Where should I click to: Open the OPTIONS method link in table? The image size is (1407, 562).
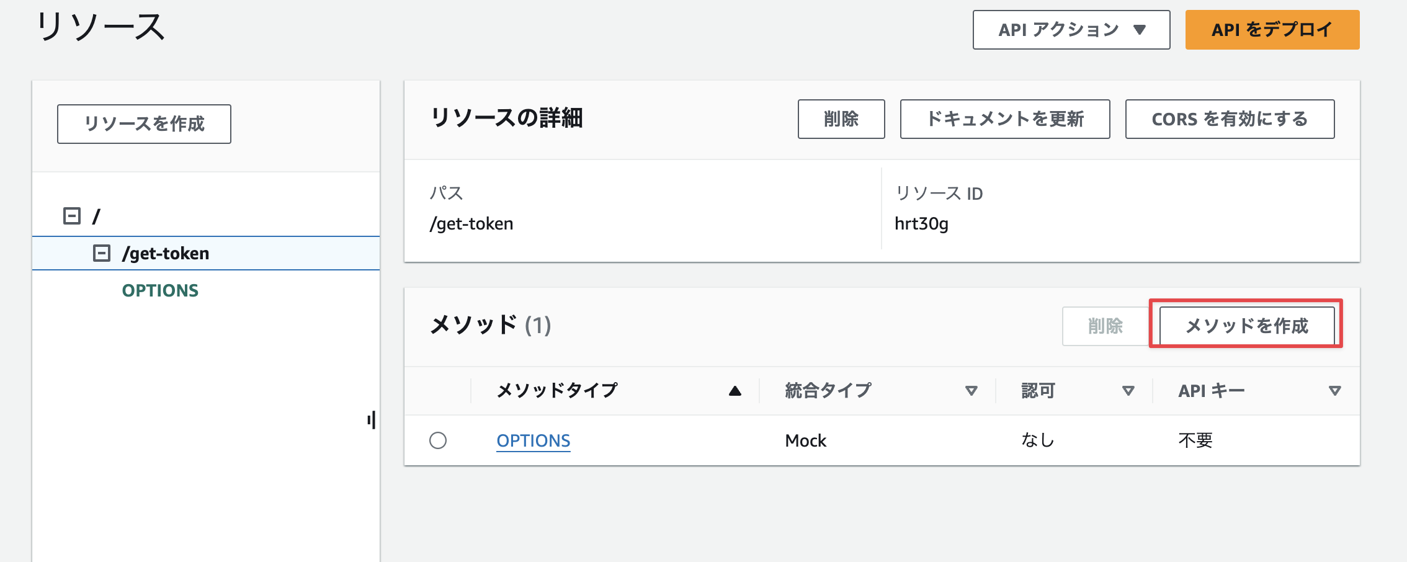(x=534, y=440)
